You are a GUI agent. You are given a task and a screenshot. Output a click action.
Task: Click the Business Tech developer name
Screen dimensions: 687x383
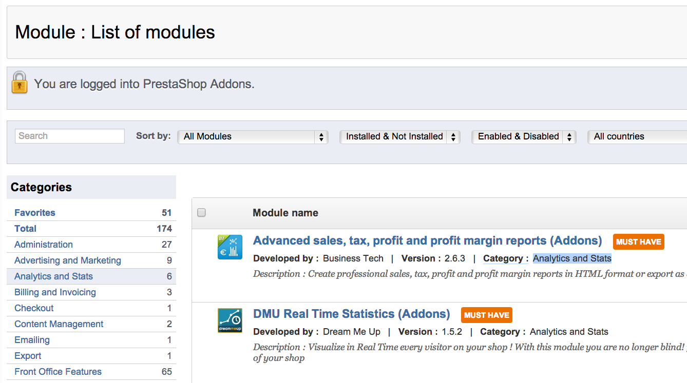(x=353, y=258)
